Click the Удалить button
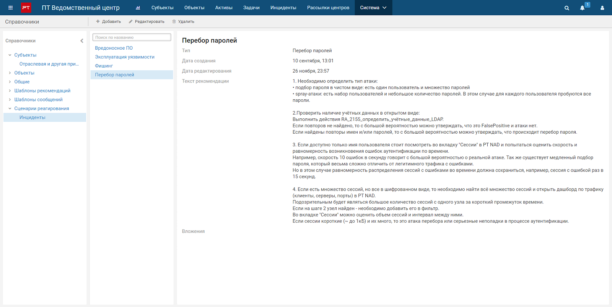Screen dimensions: 612x307 tap(183, 22)
